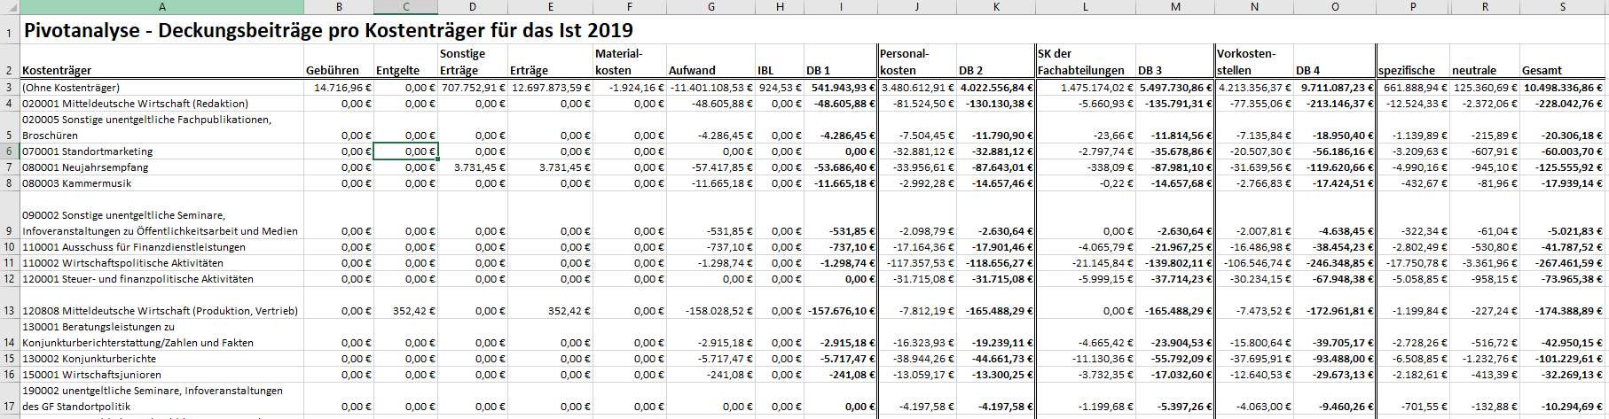
Task: Click the DB 1 heading cell
Action: (x=818, y=70)
